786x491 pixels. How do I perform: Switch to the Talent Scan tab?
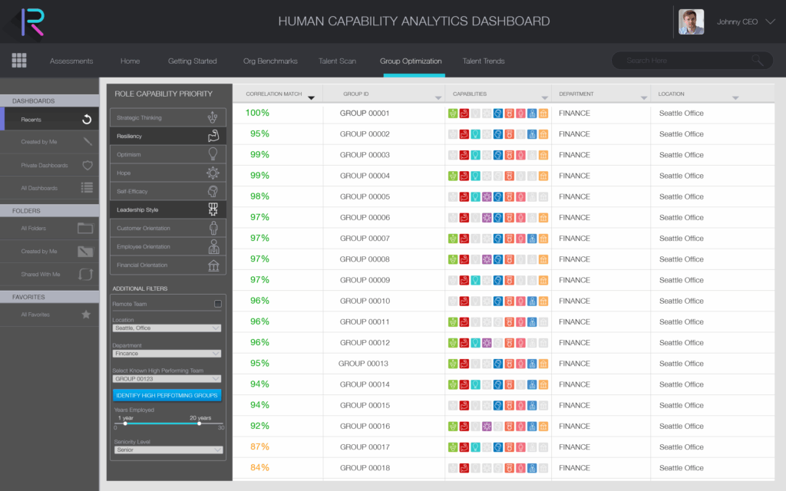pos(337,61)
